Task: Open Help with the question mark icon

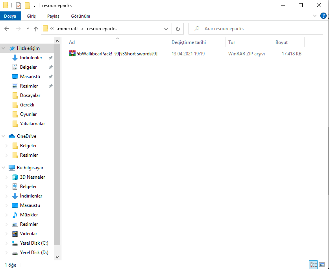Action: [x=323, y=16]
